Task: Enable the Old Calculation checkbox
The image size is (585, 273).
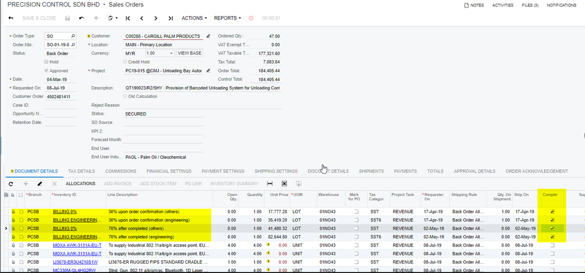Action: 125,96
